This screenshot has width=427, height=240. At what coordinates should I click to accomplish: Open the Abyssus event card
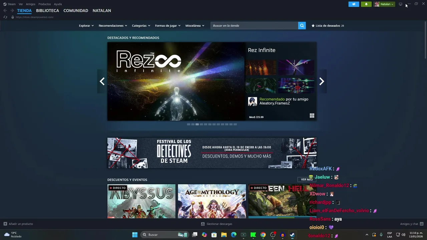tap(141, 201)
